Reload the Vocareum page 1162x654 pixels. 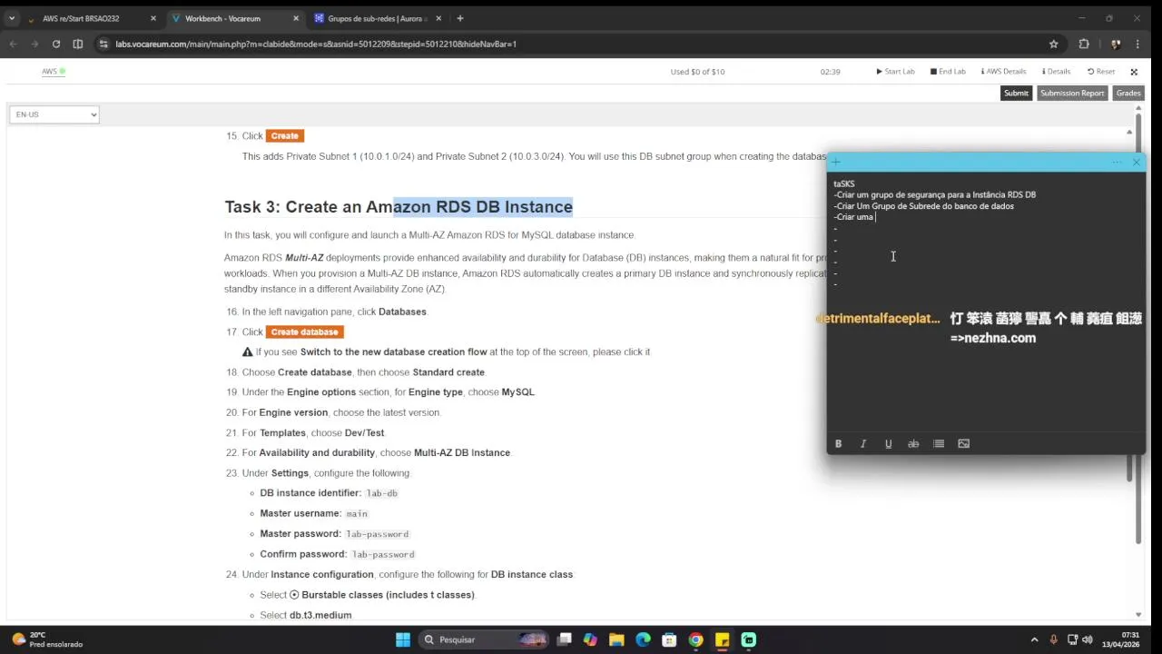click(56, 44)
